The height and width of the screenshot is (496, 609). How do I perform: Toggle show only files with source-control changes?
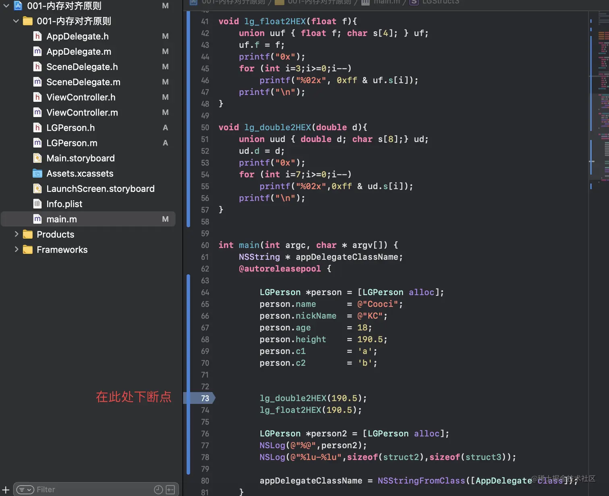coord(170,489)
